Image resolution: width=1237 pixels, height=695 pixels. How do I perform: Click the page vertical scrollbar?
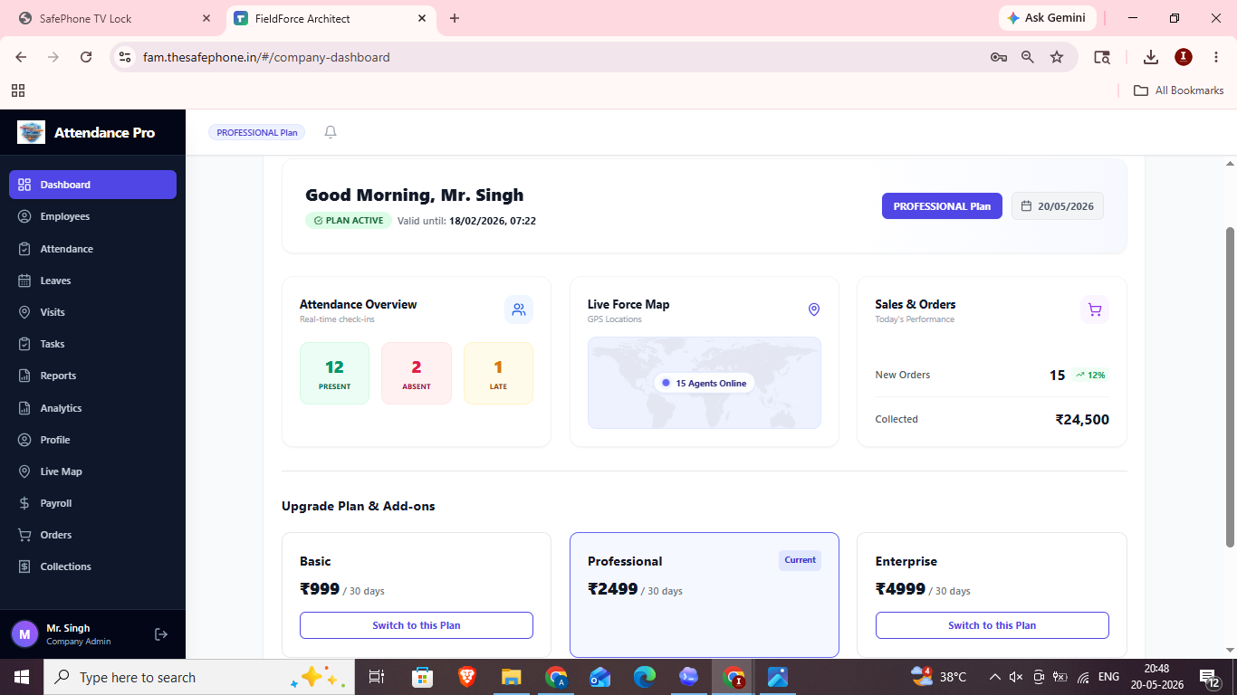[x=1229, y=386]
